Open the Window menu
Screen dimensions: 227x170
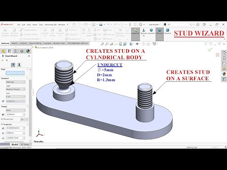[x=61, y=25]
